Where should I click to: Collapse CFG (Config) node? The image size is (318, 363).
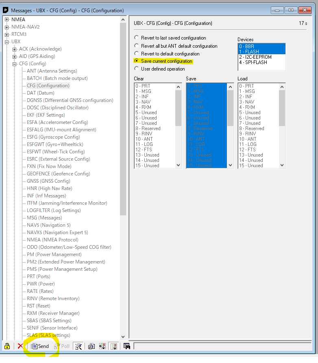15,64
